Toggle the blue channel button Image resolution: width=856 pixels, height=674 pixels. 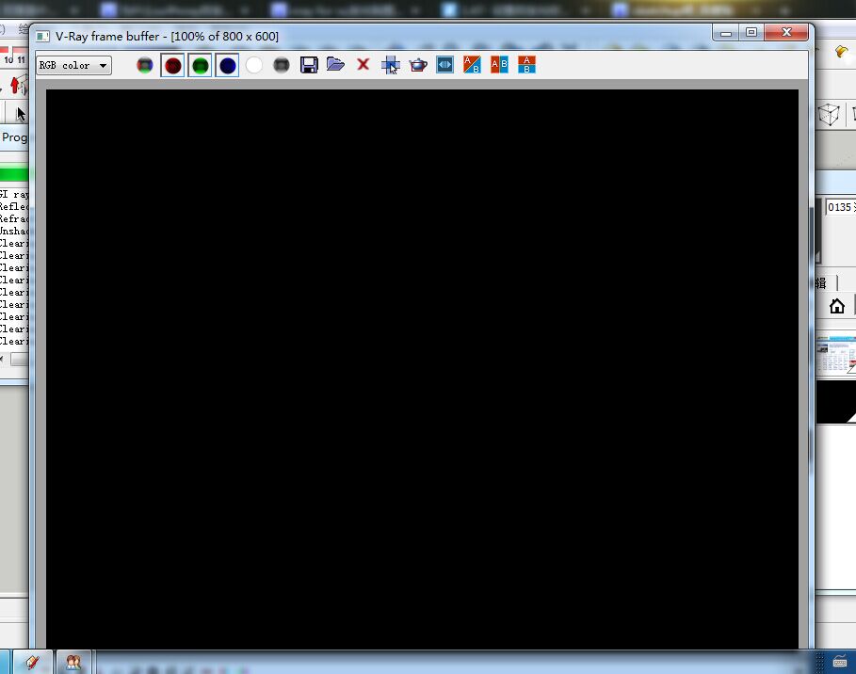tap(227, 66)
